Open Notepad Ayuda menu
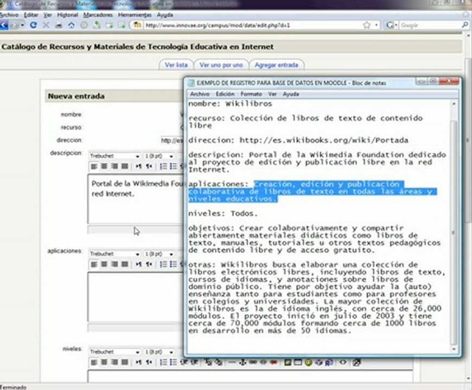472x390 pixels. (291, 94)
